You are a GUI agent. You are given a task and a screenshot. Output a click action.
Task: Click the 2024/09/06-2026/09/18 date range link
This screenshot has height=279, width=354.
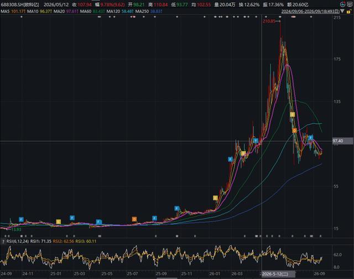pos(310,11)
